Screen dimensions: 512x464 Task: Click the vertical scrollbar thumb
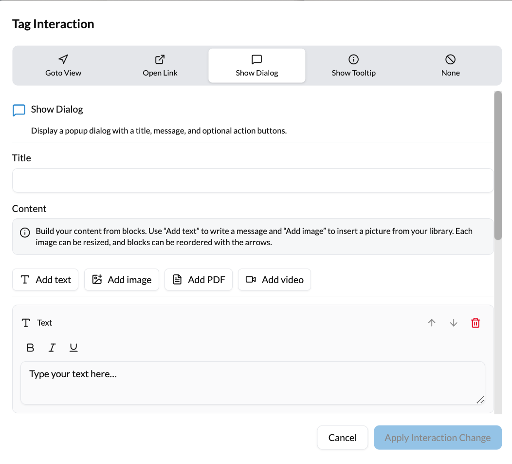497,165
